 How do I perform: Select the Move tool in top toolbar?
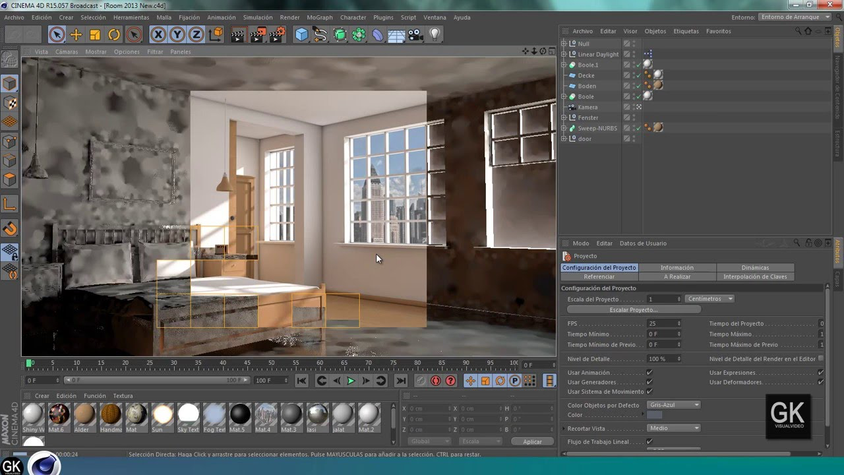[x=76, y=35]
